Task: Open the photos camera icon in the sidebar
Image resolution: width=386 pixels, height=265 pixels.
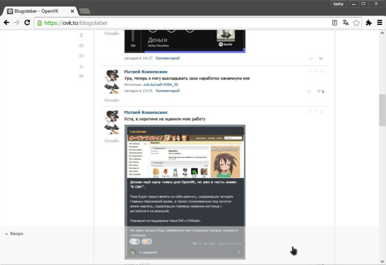Action: (81, 45)
